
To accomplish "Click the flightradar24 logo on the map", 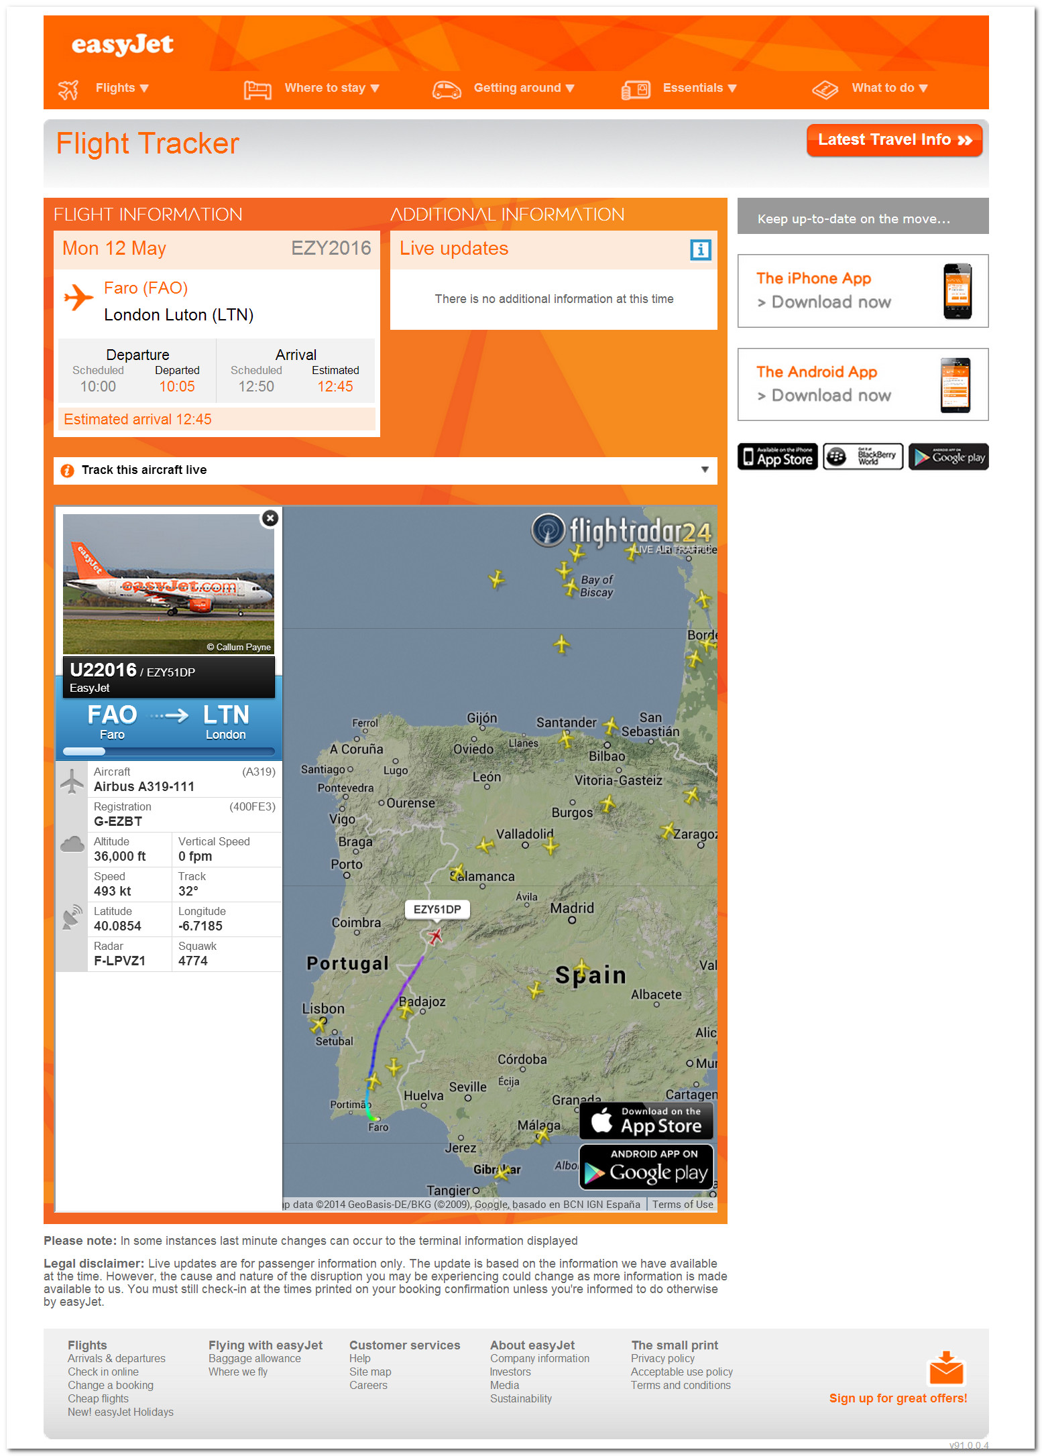I will click(x=621, y=532).
